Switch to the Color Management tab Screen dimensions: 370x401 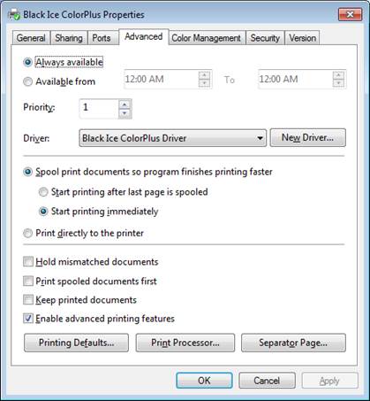pos(206,38)
